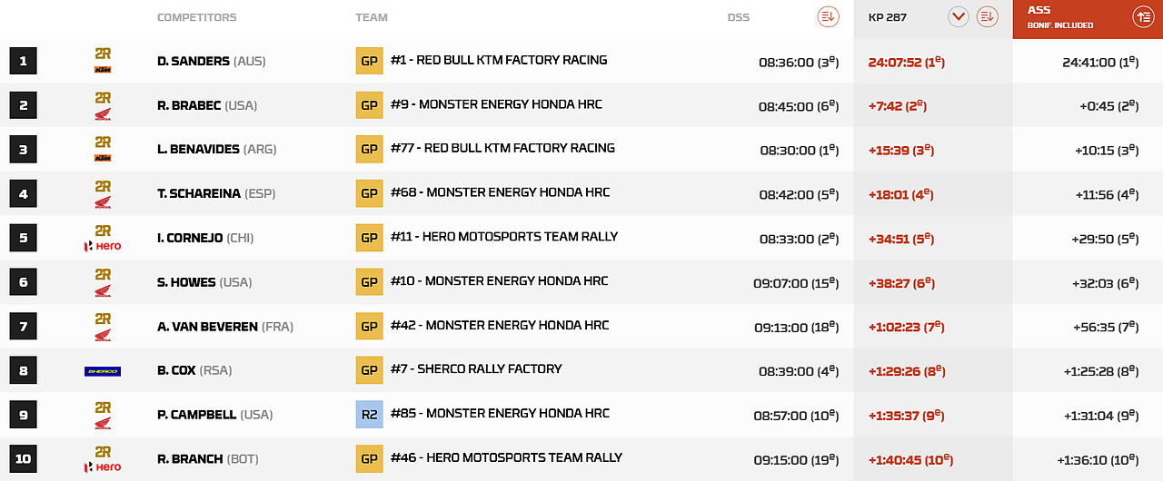Sort ascending by ASS column icon
The height and width of the screenshot is (481, 1163).
pos(1143,16)
